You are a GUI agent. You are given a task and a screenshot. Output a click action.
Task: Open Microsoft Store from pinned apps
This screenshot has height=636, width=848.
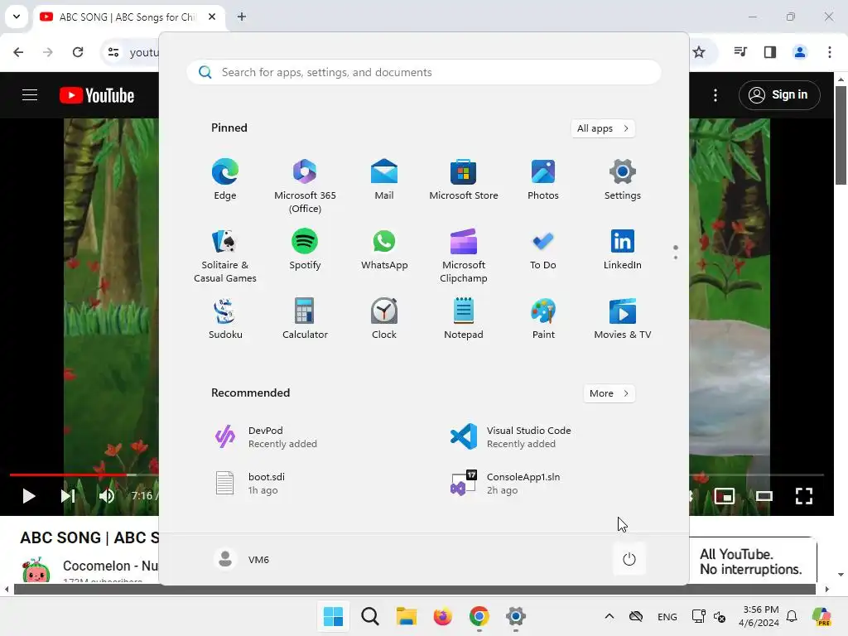[464, 180]
